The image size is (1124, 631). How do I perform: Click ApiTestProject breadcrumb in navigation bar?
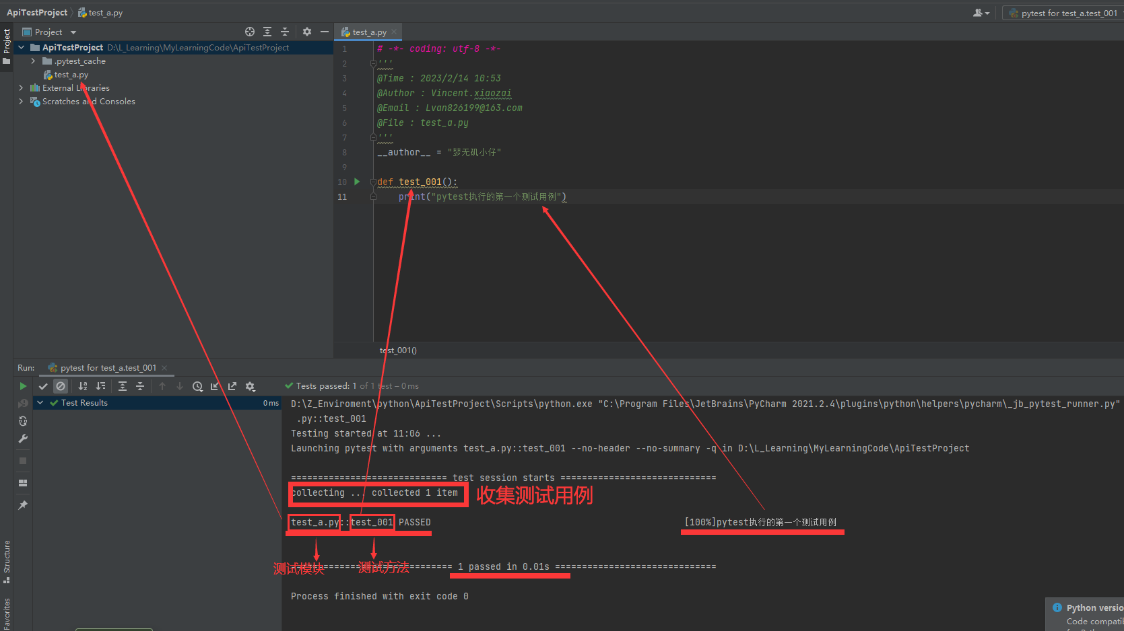37,12
